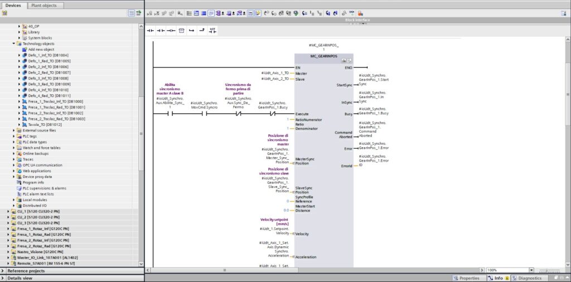The height and width of the screenshot is (282, 571).
Task: Insert a normally closed contact
Action: [x=161, y=31]
